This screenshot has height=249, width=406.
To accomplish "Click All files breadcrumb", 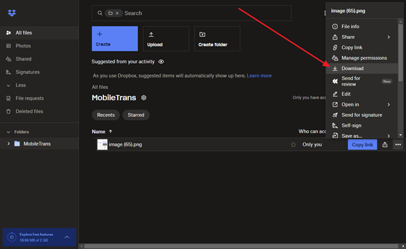I will tap(100, 87).
